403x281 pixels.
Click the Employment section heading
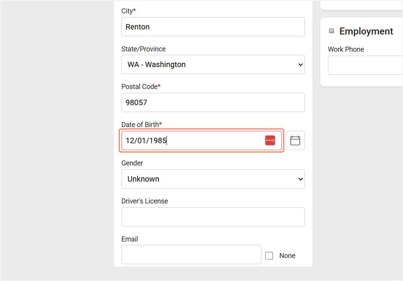pyautogui.click(x=366, y=31)
